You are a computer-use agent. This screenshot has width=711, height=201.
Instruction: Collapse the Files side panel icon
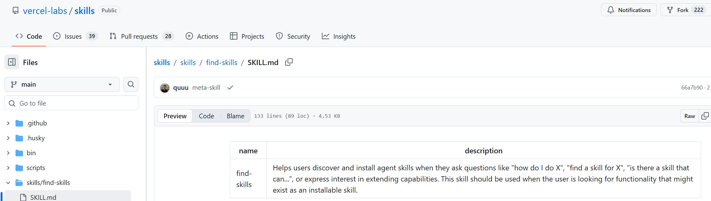tap(12, 62)
